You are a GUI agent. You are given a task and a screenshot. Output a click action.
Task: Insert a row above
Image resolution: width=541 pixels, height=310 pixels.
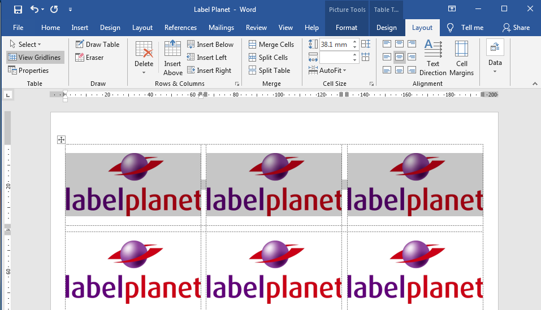click(x=172, y=58)
